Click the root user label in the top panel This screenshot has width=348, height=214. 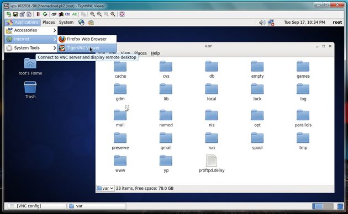[338, 23]
